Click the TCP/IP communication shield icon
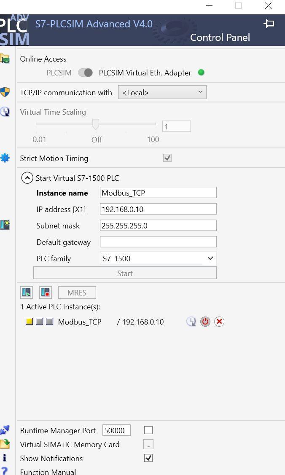Screen dimensions: 285x475 5,92
